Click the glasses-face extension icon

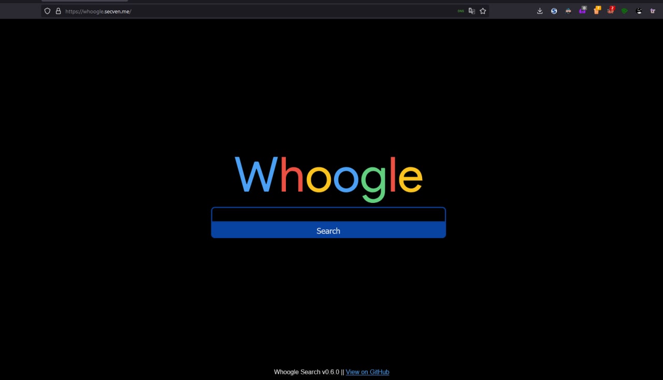click(x=568, y=11)
